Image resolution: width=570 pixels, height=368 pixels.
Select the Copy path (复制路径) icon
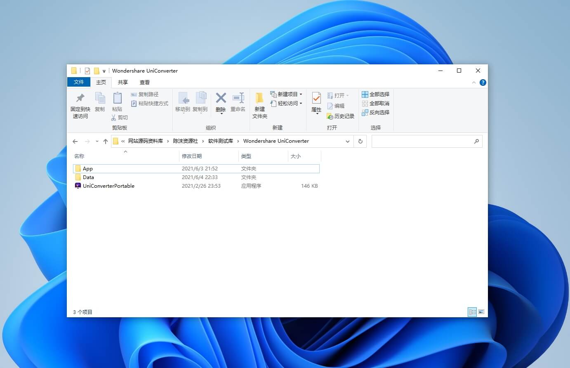[144, 94]
